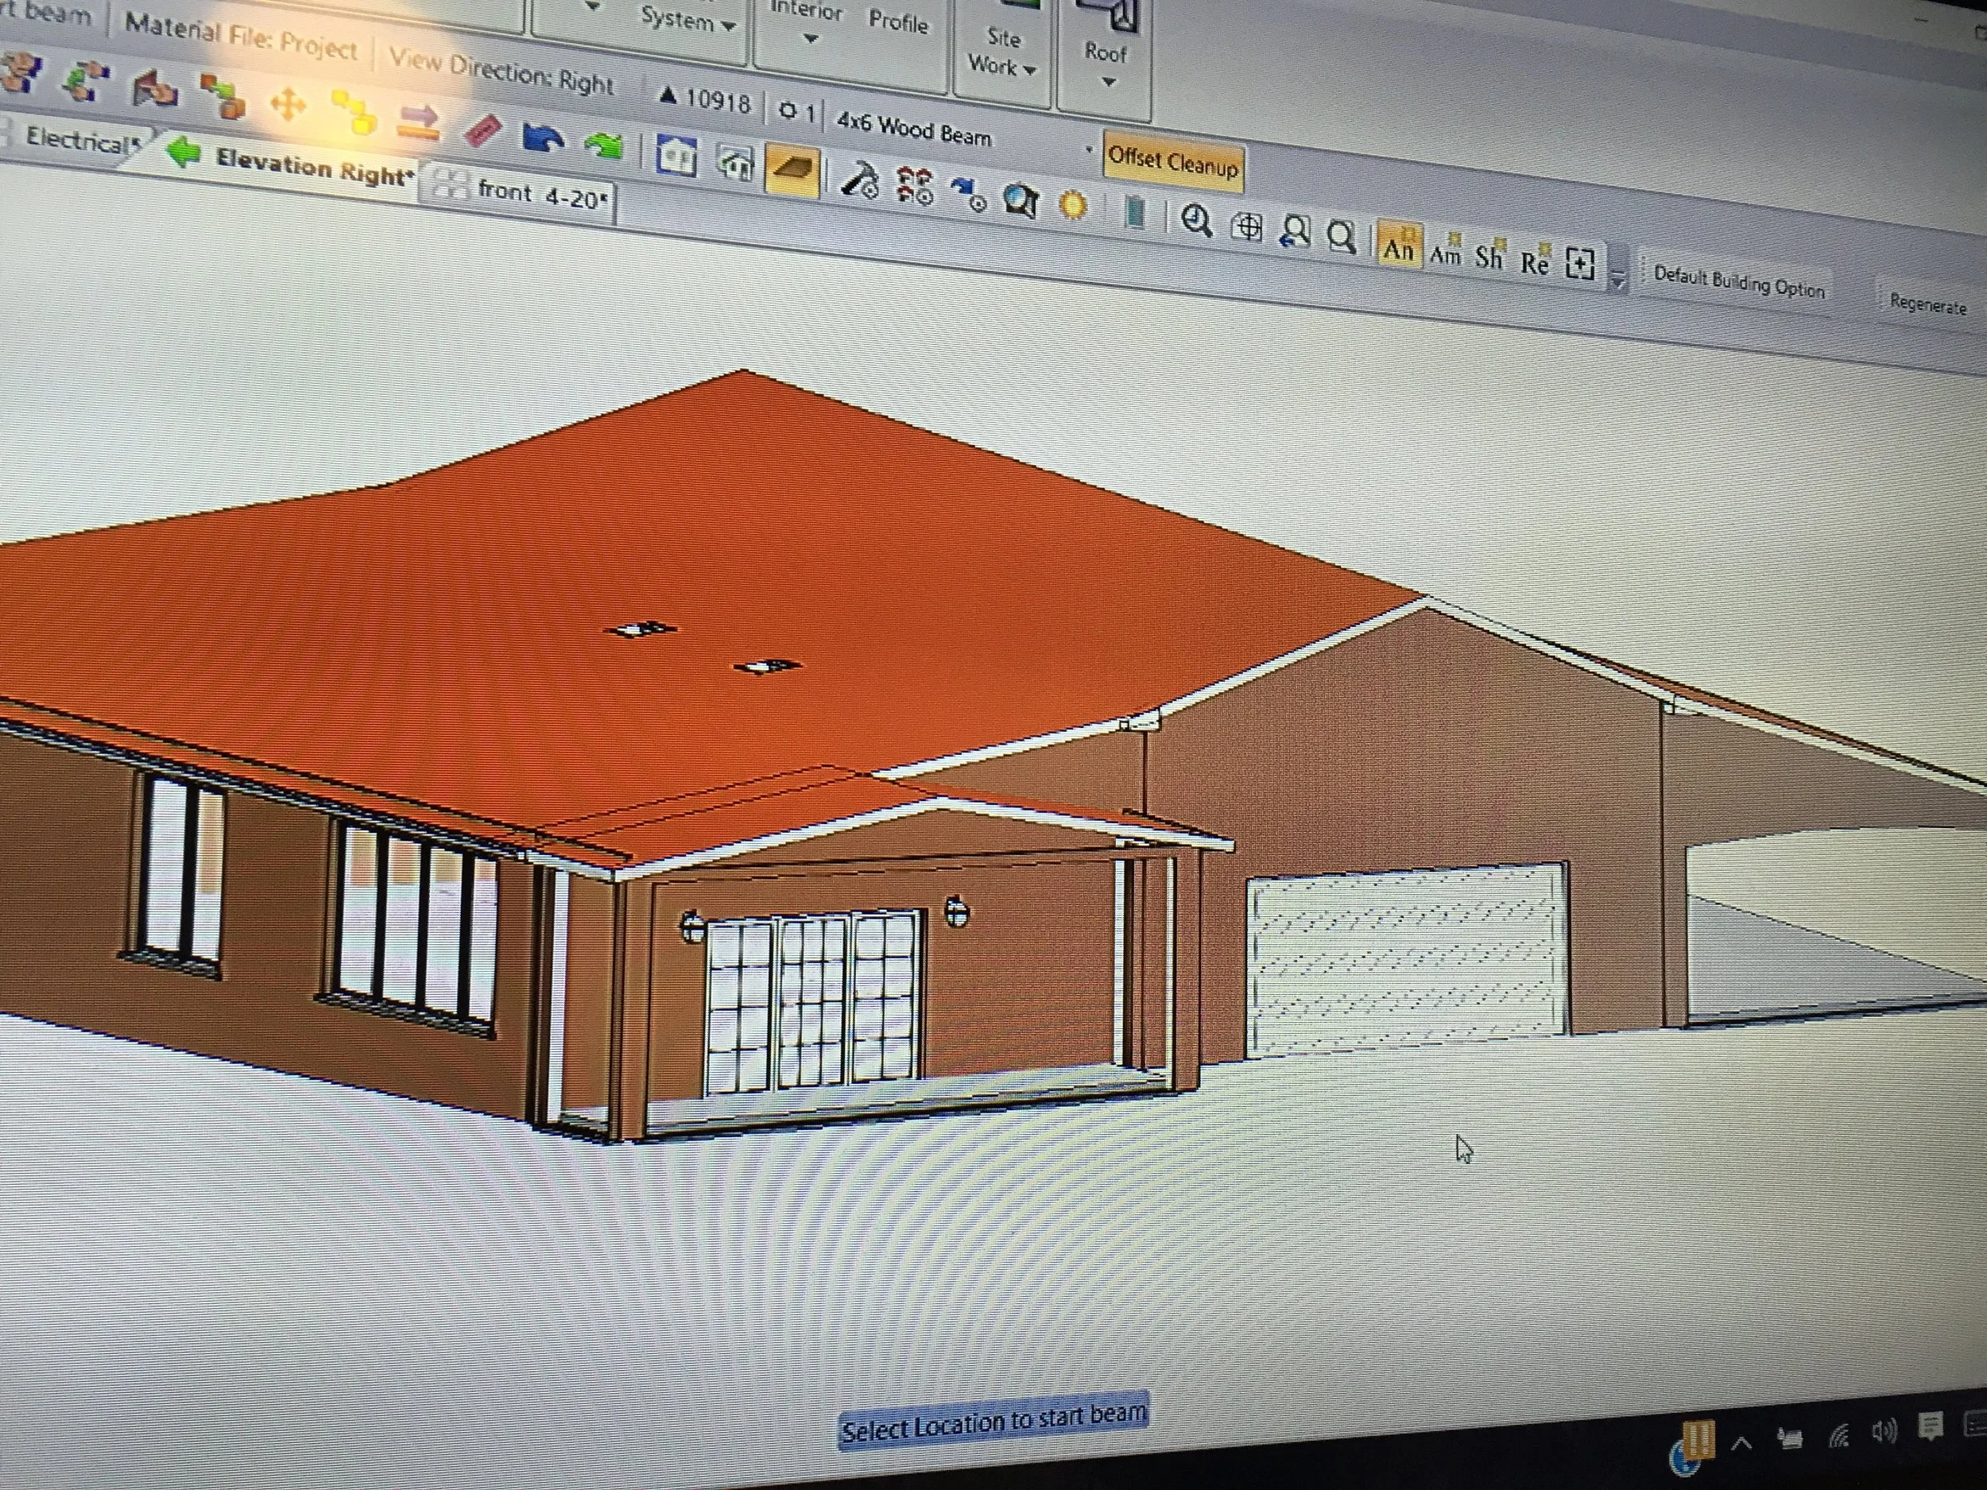Click the red eraser tool icon
The width and height of the screenshot is (1987, 1490).
pos(483,132)
